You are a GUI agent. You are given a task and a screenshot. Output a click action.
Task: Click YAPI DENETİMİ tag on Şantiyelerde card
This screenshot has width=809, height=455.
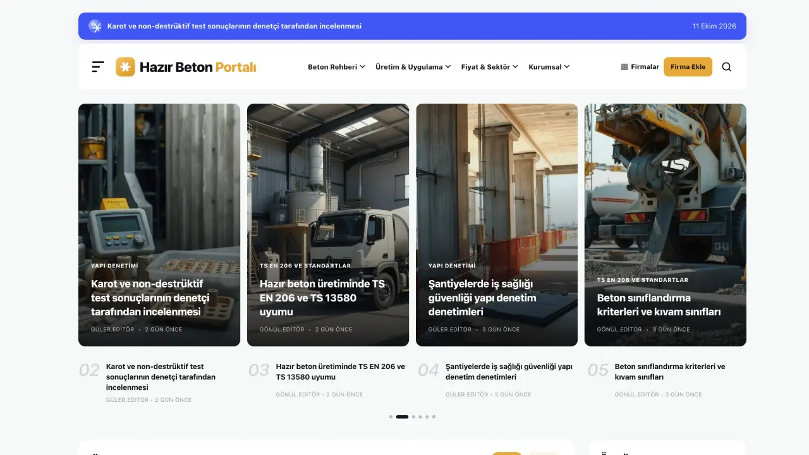point(452,266)
